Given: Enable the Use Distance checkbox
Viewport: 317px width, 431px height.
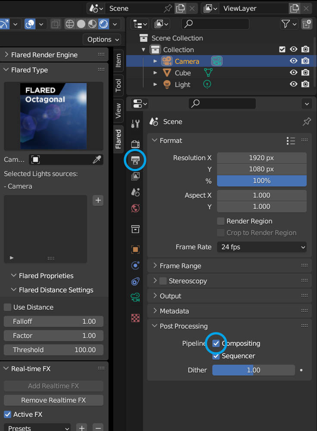Looking at the screenshot, I should tap(7, 307).
